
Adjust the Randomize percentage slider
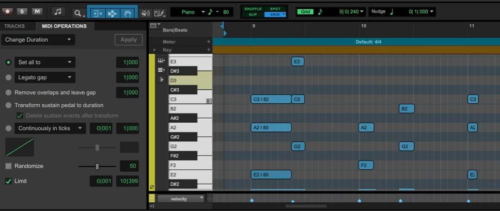click(97, 166)
